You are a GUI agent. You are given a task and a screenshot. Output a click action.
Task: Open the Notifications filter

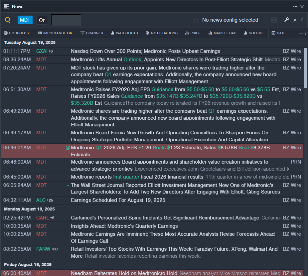[162, 33]
